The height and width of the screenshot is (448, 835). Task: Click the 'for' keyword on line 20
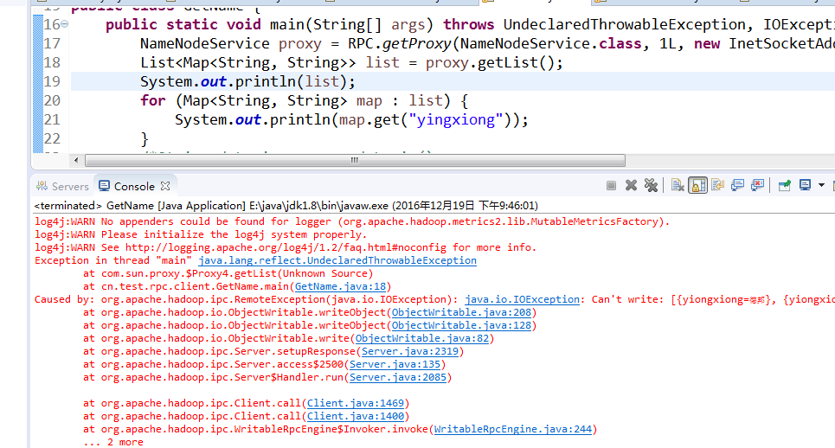(153, 100)
